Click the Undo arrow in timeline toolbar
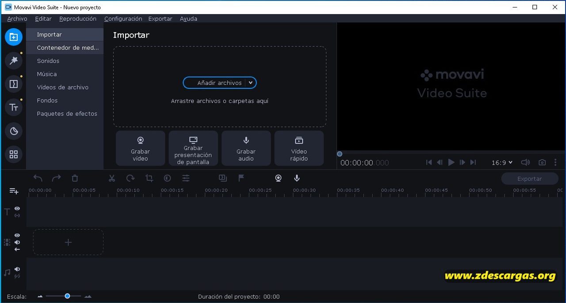 [x=38, y=178]
